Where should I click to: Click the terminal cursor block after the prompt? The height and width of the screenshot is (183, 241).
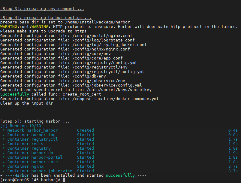point(64,180)
